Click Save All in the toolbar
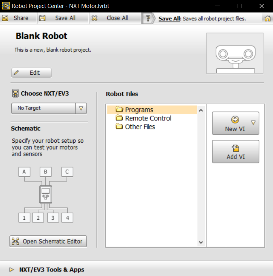 [x=63, y=18]
